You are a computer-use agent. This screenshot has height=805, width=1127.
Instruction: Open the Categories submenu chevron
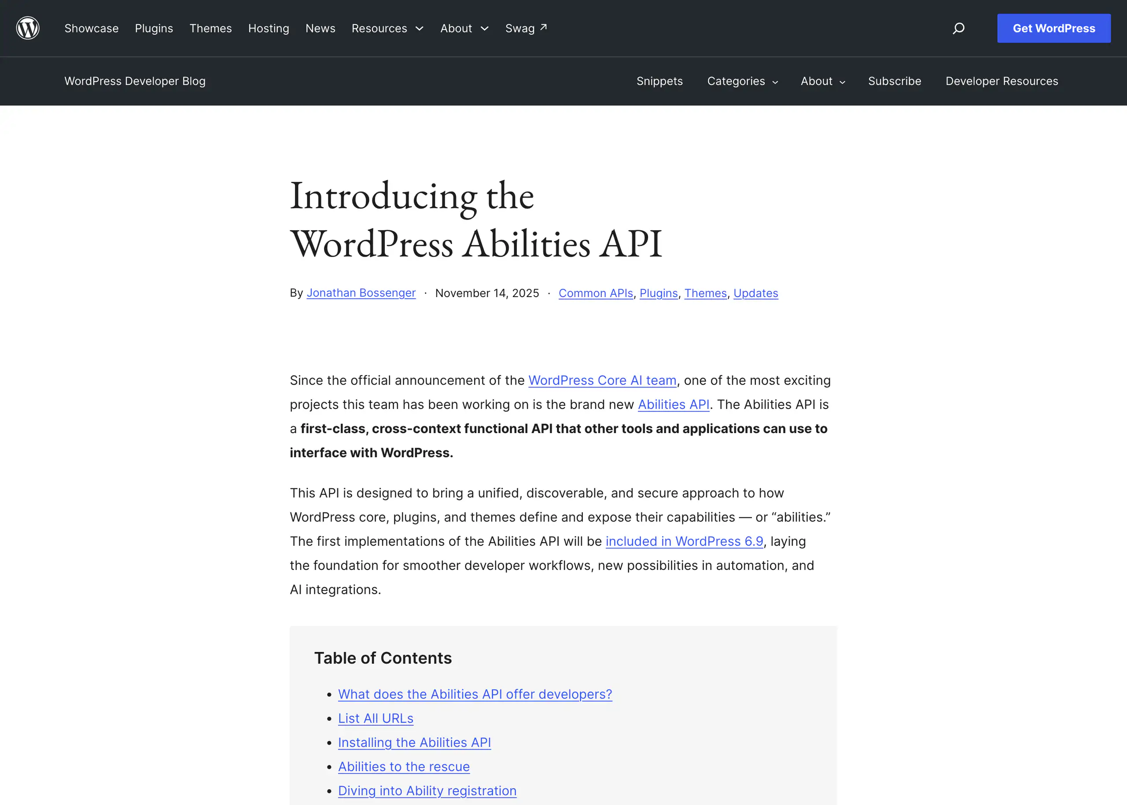click(775, 82)
